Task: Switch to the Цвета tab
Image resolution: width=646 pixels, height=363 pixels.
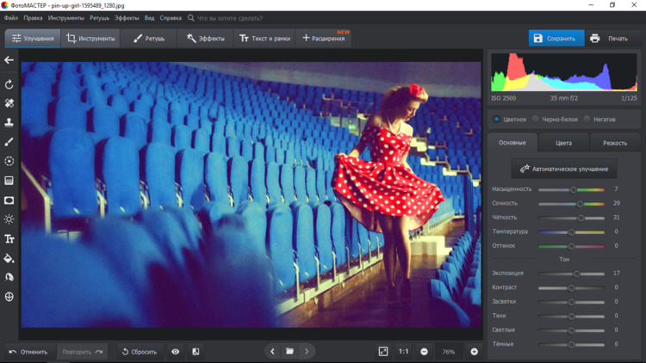Action: 563,143
